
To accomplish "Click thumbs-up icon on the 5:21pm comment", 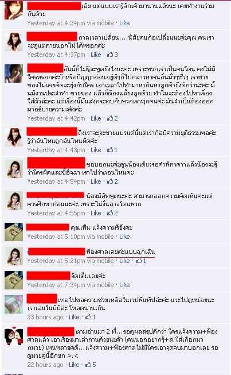I will [x=139, y=261].
